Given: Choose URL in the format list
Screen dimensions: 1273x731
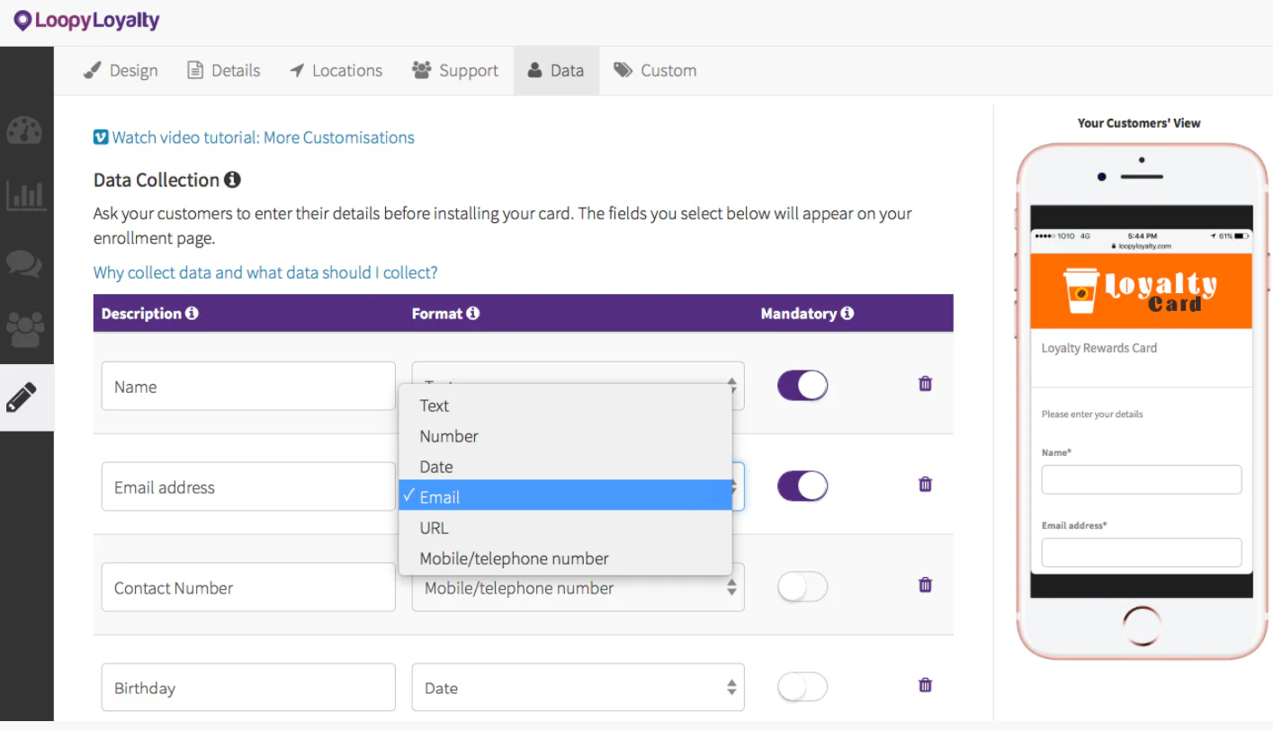Looking at the screenshot, I should point(565,528).
